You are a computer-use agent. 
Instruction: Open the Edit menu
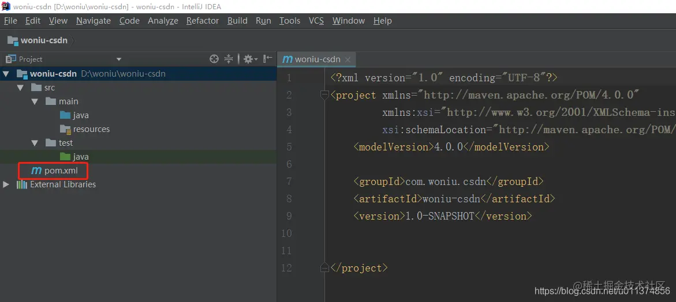pyautogui.click(x=33, y=21)
